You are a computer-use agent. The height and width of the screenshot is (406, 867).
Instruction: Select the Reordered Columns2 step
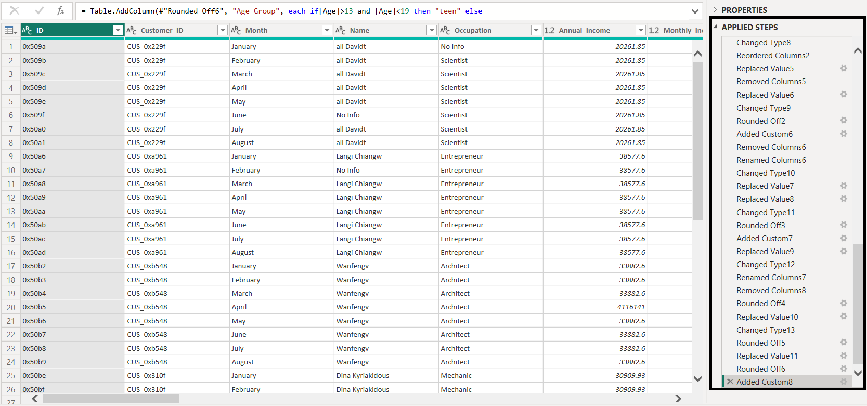(x=773, y=56)
